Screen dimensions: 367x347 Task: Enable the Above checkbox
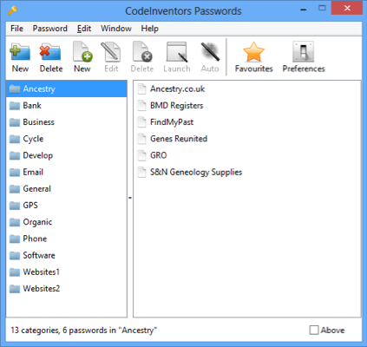[x=314, y=330]
